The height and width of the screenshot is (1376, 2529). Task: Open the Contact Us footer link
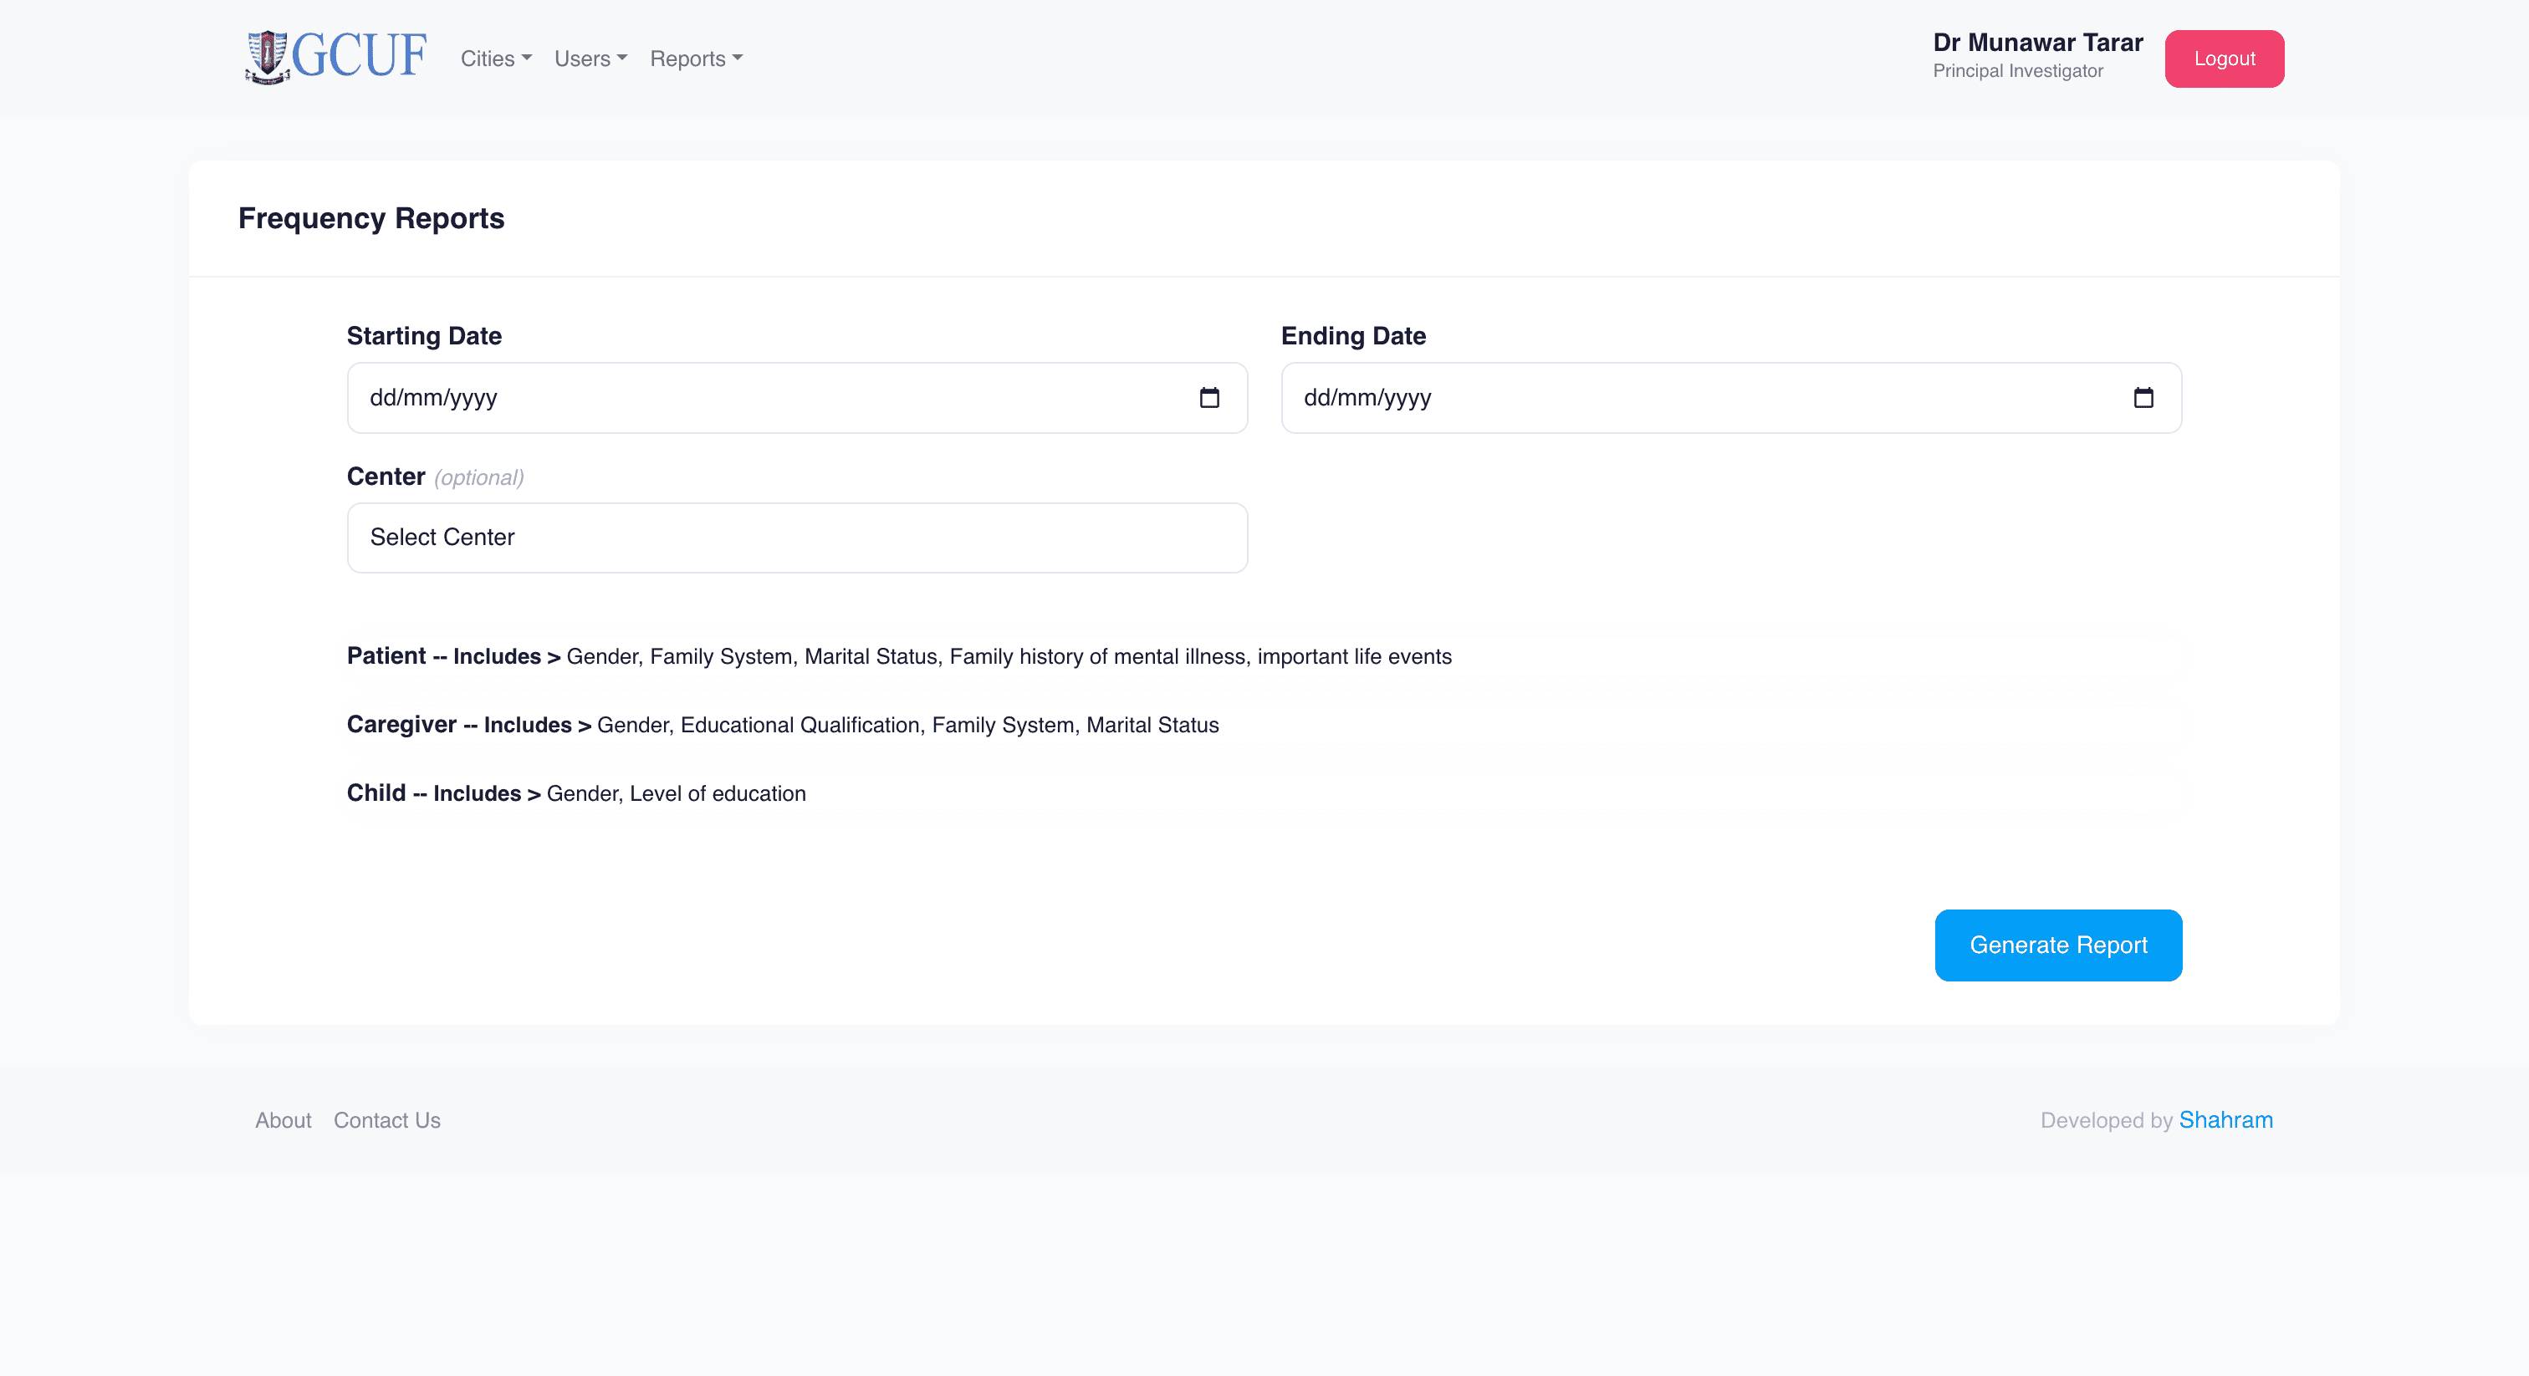(x=387, y=1120)
